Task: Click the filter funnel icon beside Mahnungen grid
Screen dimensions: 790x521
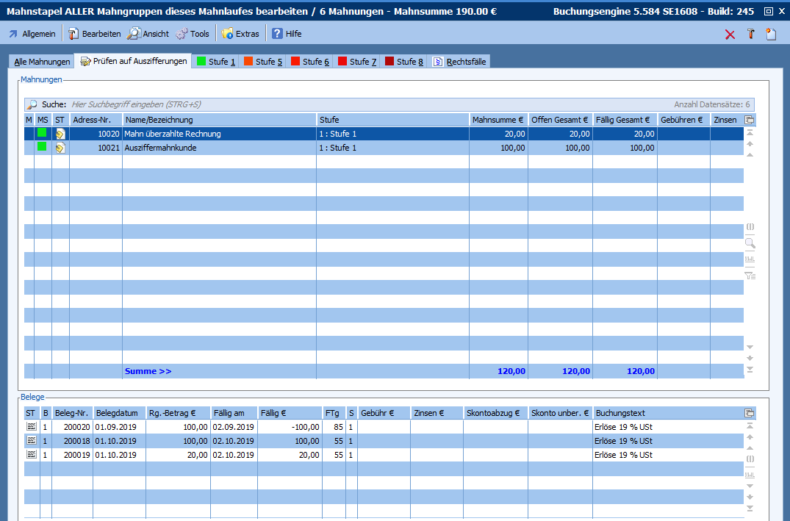Action: click(750, 276)
